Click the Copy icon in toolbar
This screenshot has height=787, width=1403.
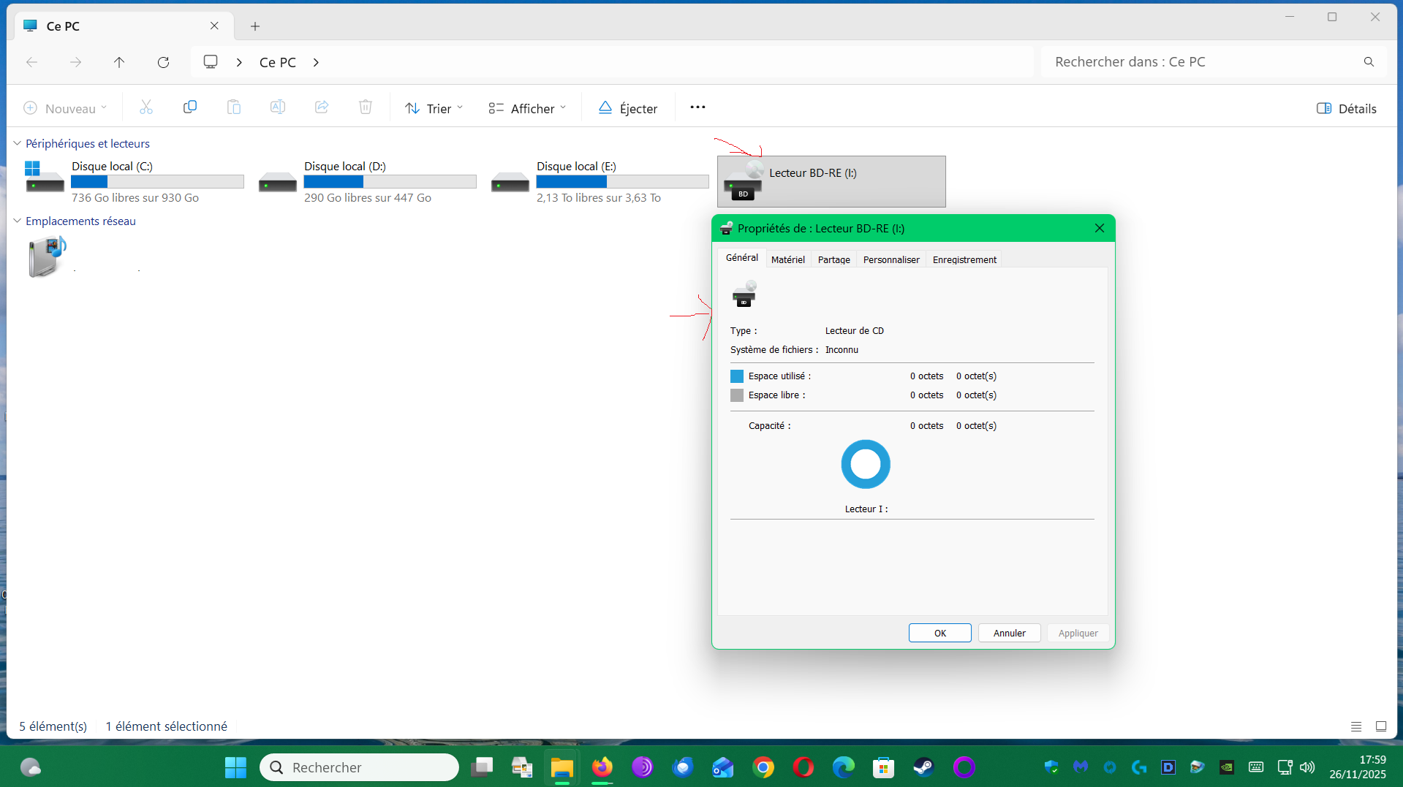(x=190, y=107)
